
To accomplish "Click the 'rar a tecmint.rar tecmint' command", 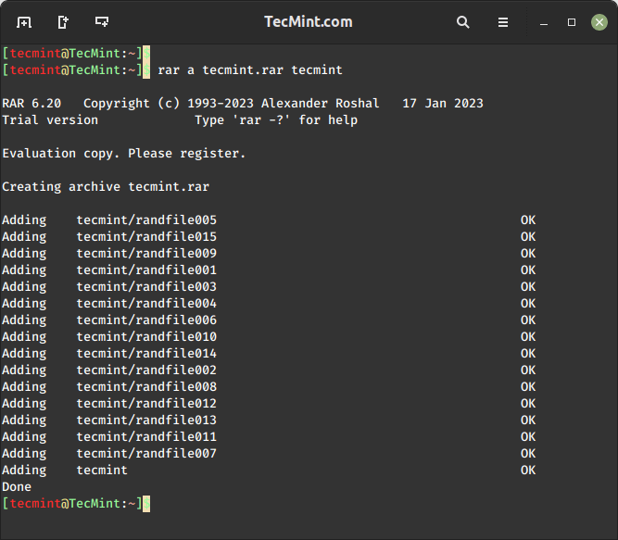I will (x=250, y=70).
